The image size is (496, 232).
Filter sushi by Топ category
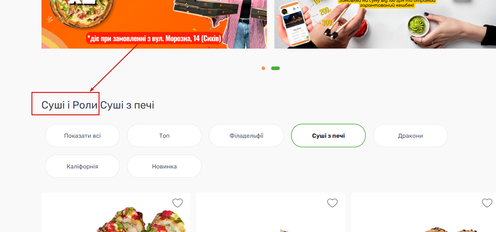point(164,136)
